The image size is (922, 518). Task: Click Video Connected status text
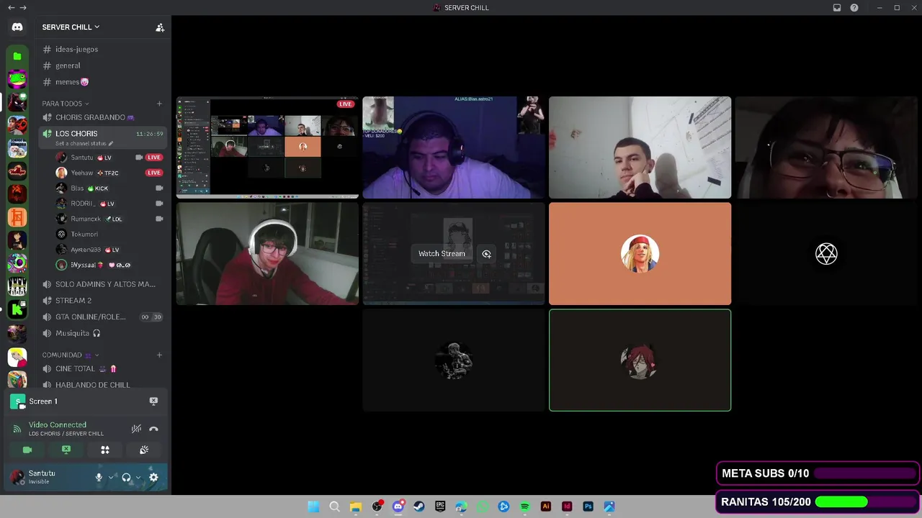tap(58, 425)
